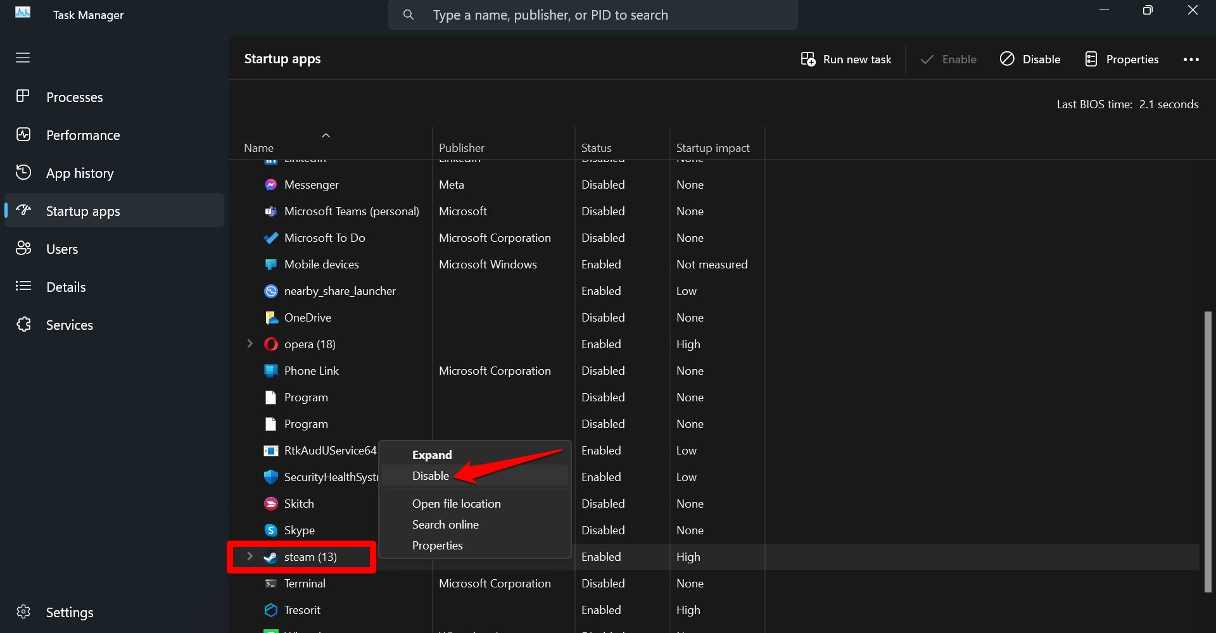Click the Phone Link icon
The width and height of the screenshot is (1216, 633).
tap(270, 371)
